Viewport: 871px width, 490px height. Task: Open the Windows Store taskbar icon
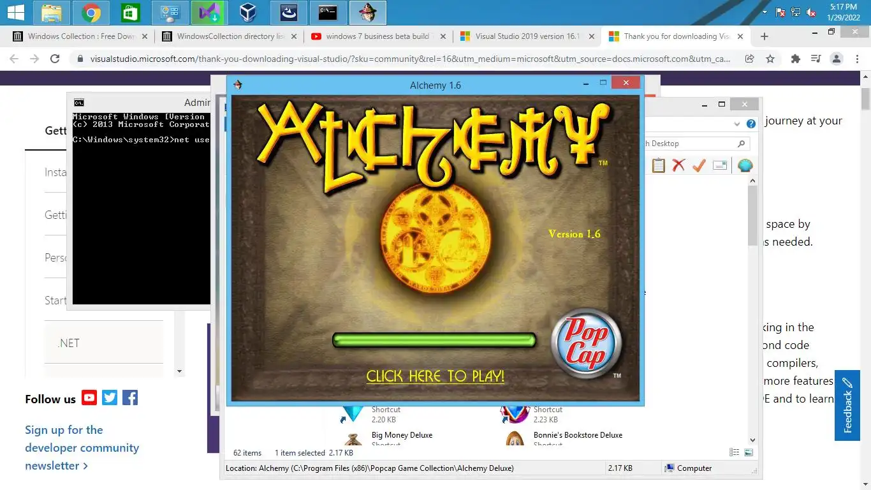click(x=130, y=12)
